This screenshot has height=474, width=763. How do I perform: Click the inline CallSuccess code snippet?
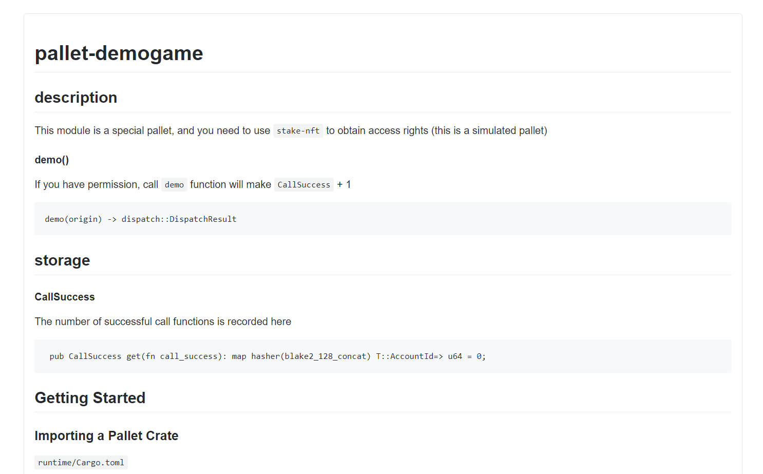pyautogui.click(x=303, y=185)
